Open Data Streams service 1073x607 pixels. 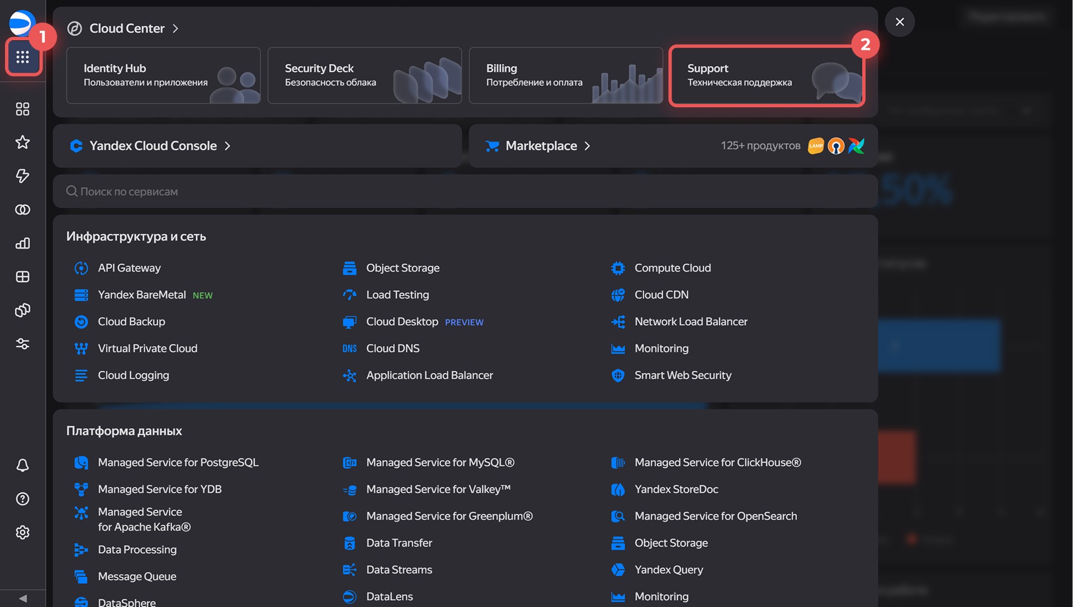click(x=399, y=570)
